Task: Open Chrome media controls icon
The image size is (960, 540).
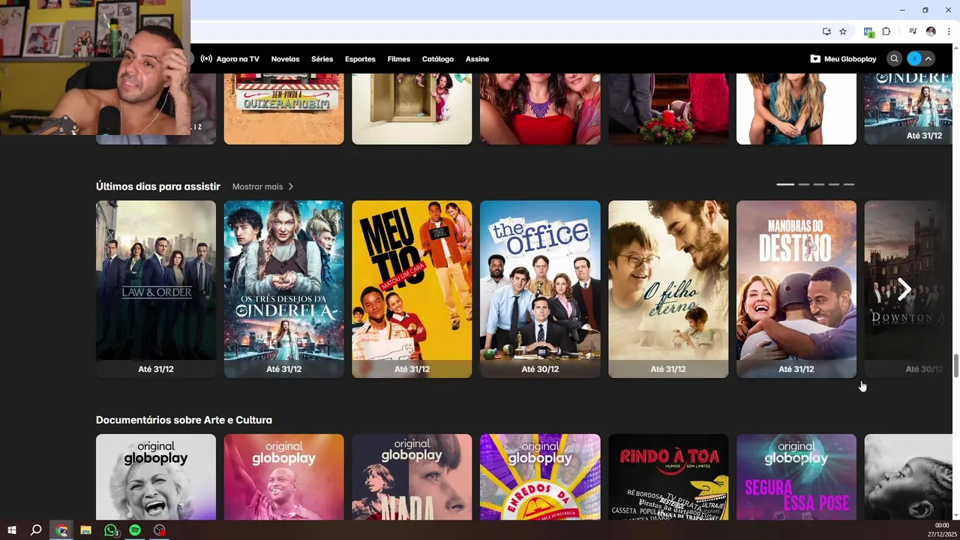Action: click(913, 31)
